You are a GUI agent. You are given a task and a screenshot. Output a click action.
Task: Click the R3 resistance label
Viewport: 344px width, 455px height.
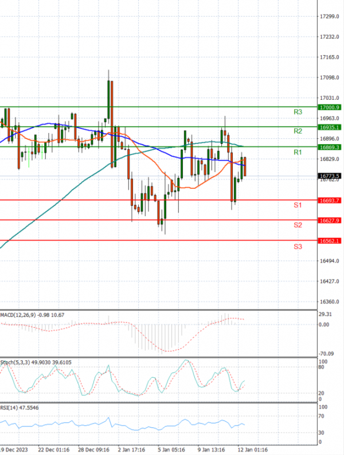298,112
